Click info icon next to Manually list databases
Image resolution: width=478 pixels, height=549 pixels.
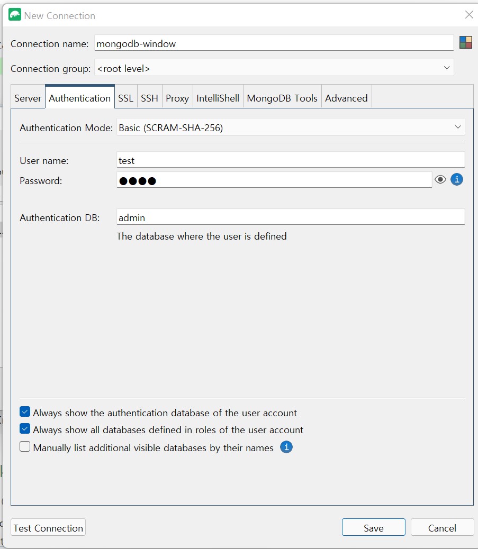pos(286,447)
